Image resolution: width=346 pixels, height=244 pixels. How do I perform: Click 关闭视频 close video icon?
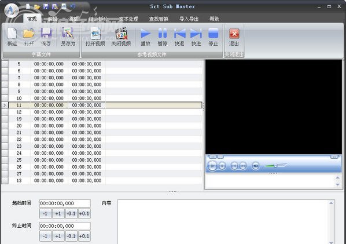(121, 37)
